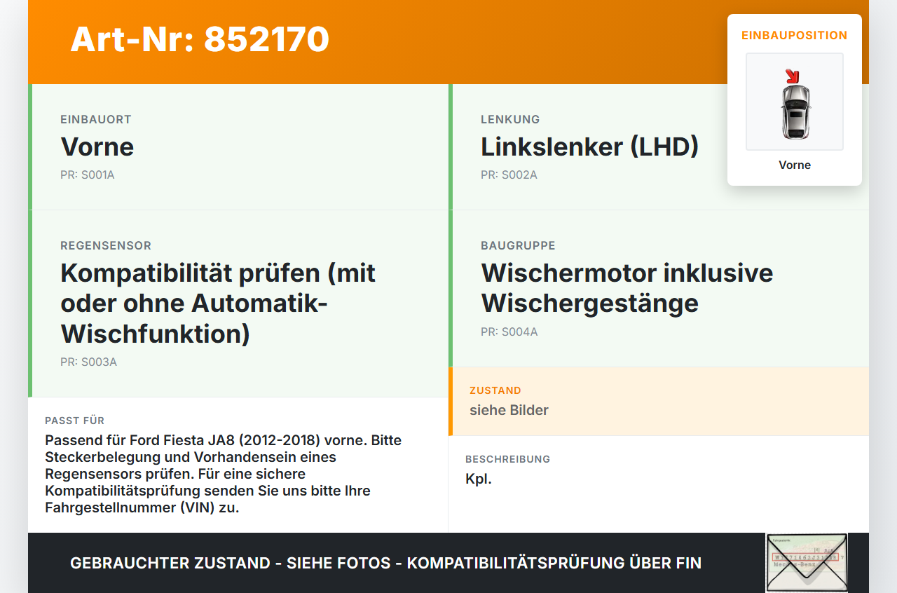897x593 pixels.
Task: Click Wischermotor inklusive Wischergestänge text
Action: click(627, 287)
